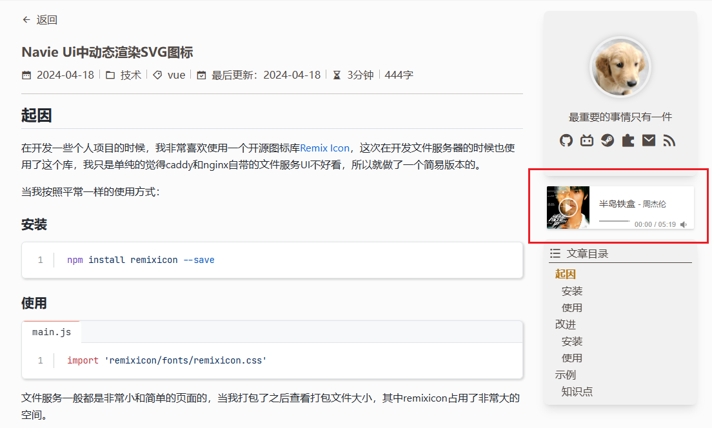Mute the music player volume
This screenshot has width=712, height=428.
pyautogui.click(x=684, y=224)
